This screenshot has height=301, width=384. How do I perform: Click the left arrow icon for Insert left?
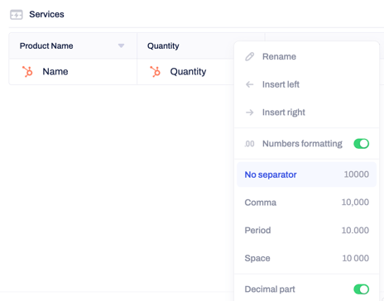[250, 84]
